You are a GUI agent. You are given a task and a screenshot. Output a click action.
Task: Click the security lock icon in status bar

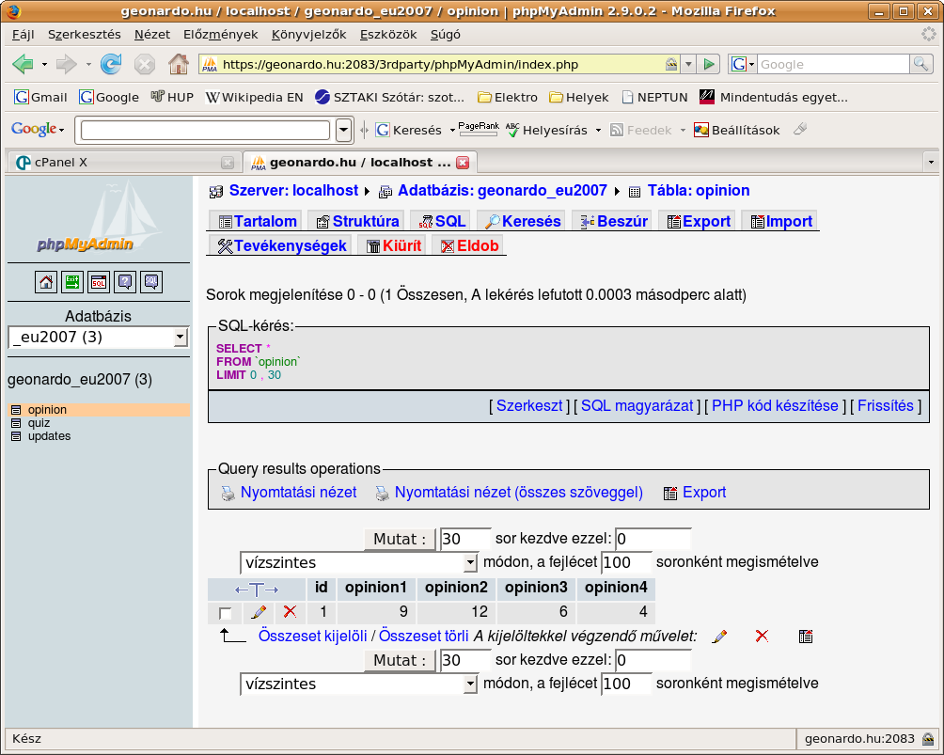pyautogui.click(x=928, y=739)
